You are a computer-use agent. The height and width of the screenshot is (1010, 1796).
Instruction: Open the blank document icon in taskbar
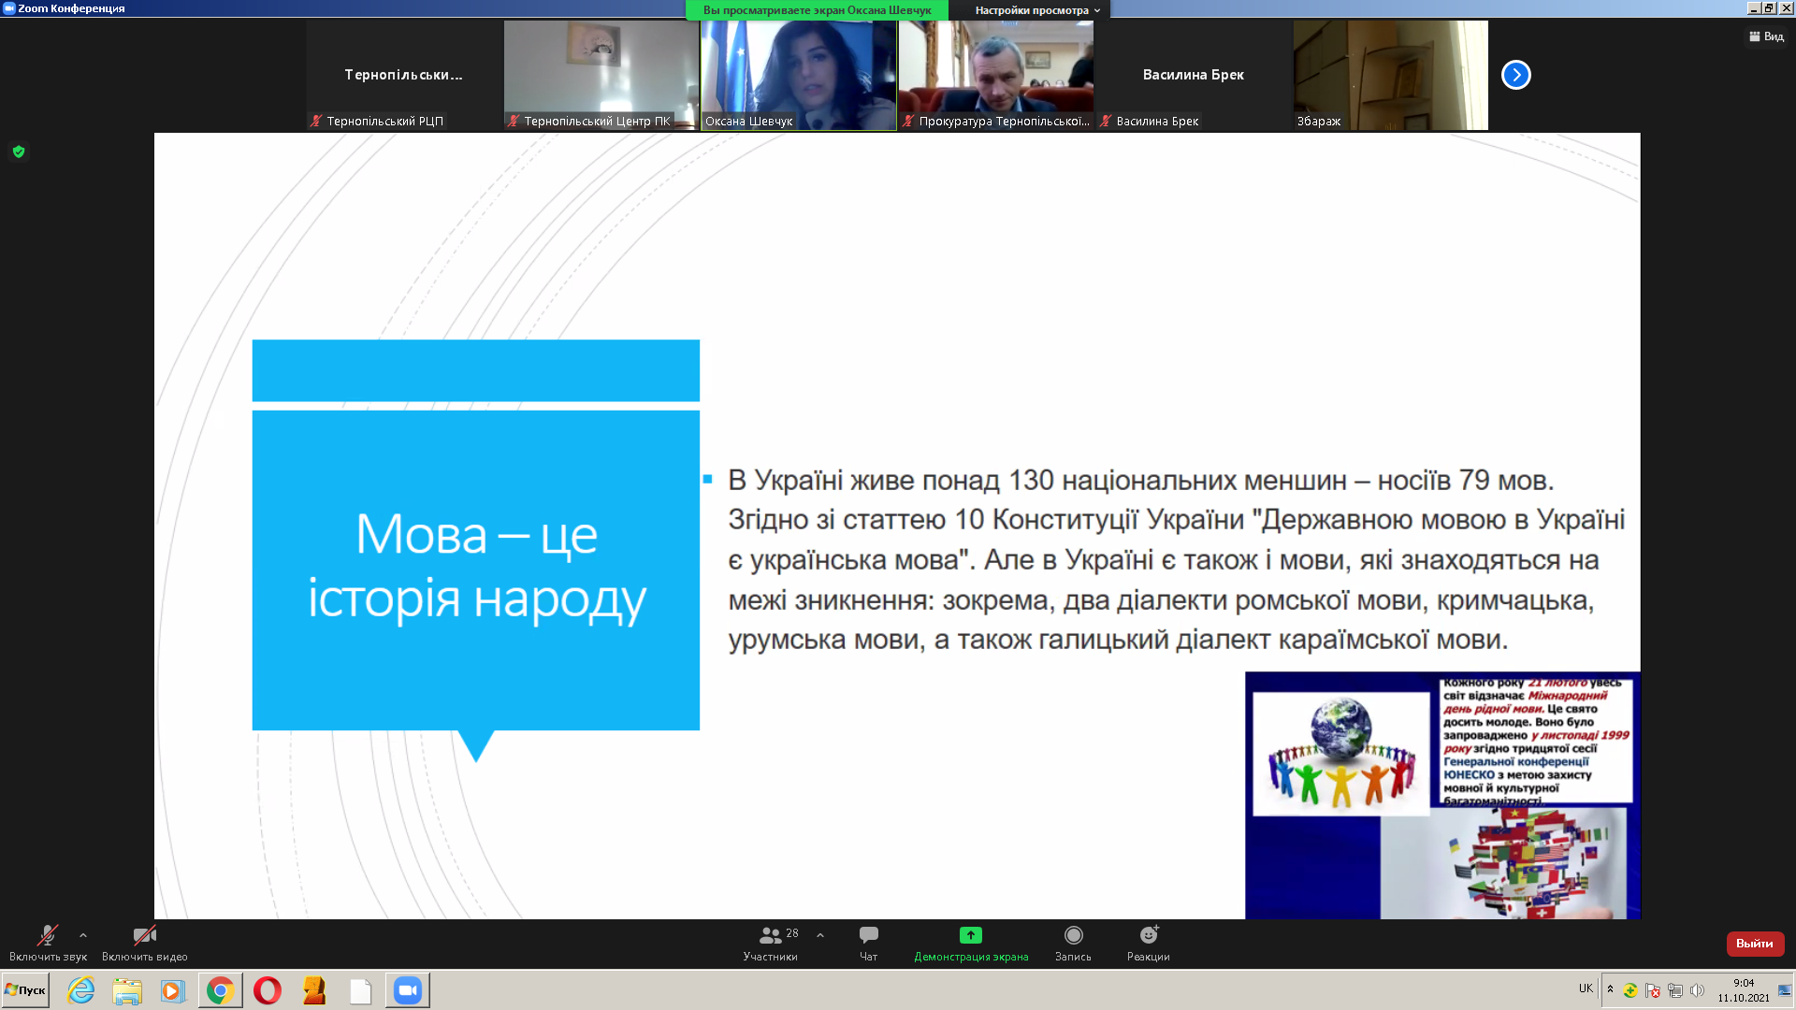pyautogui.click(x=360, y=990)
